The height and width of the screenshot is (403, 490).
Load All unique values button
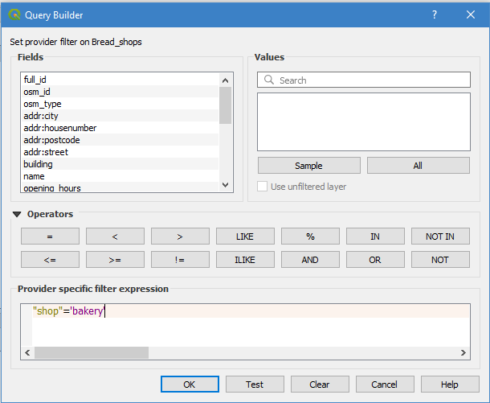pyautogui.click(x=418, y=166)
